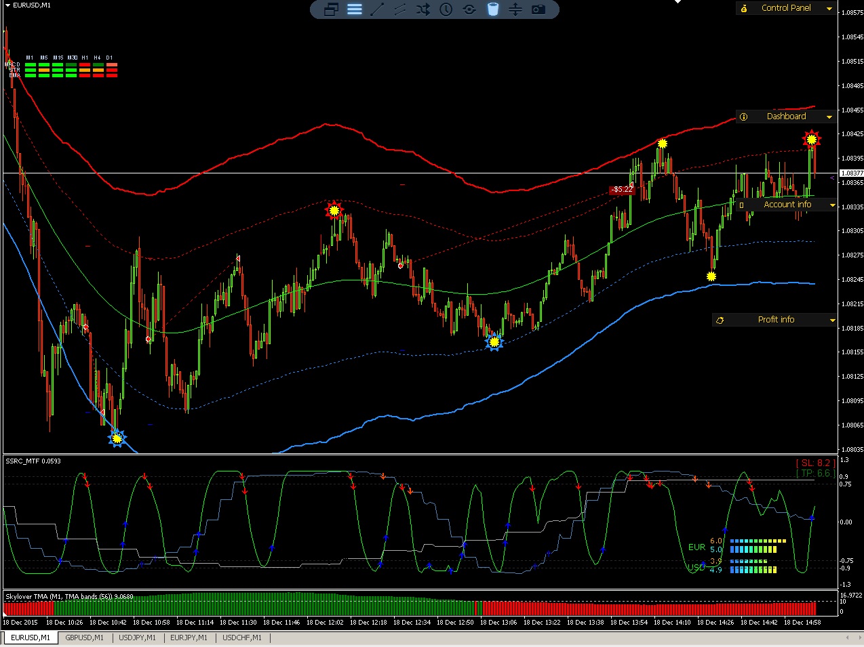Screen dimensions: 864x647
Task: Click the blue-burst star signal near 10:42
Action: [x=117, y=438]
